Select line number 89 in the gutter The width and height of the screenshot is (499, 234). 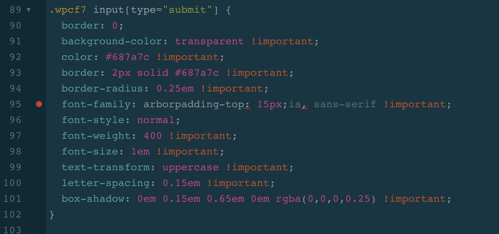coord(15,10)
